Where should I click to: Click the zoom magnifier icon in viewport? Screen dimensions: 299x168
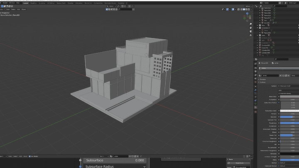251,24
